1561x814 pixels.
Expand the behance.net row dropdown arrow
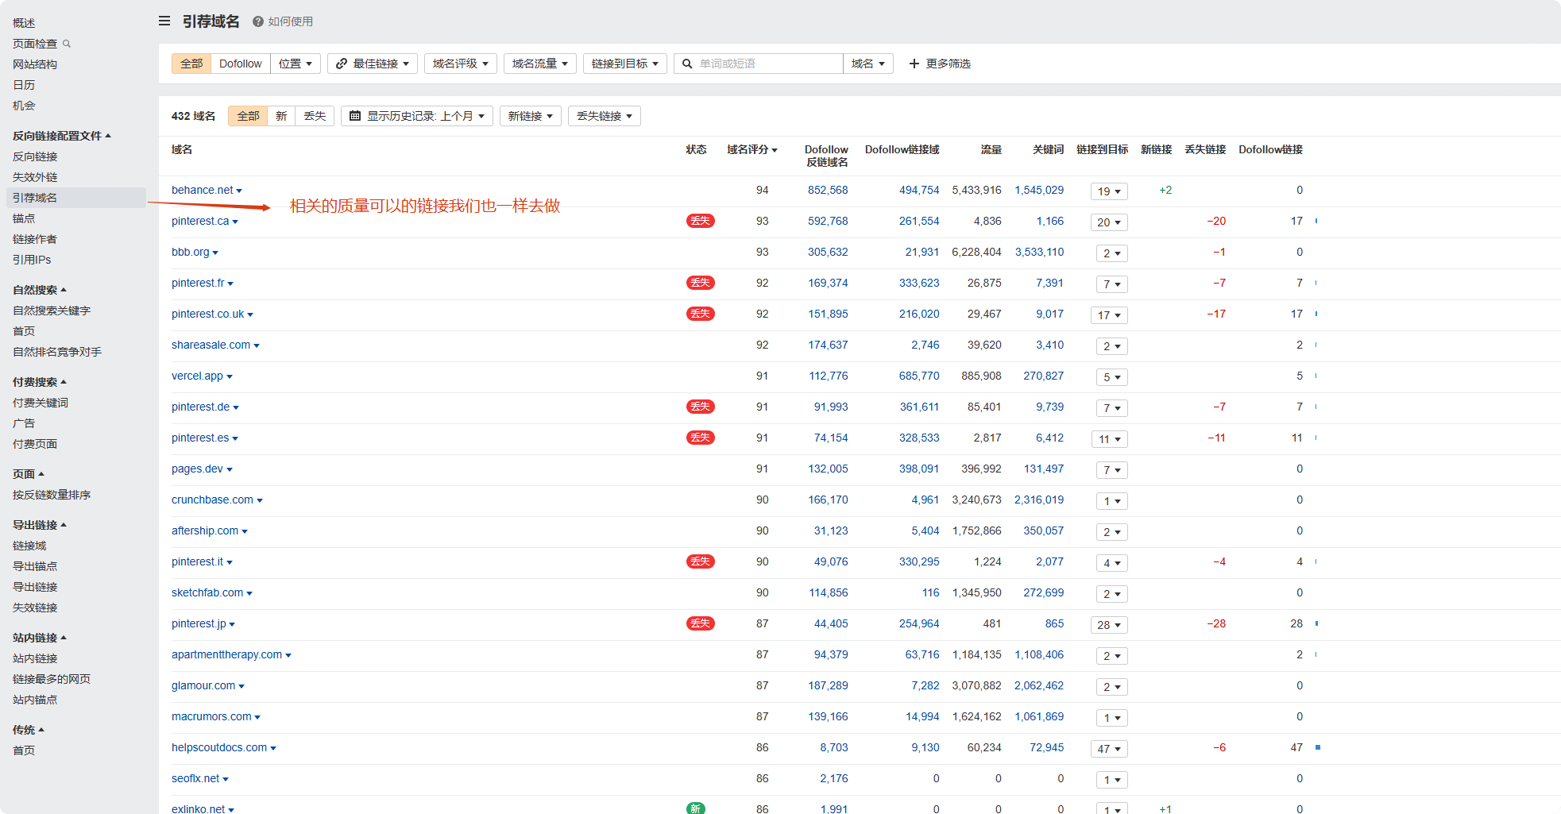tap(239, 191)
